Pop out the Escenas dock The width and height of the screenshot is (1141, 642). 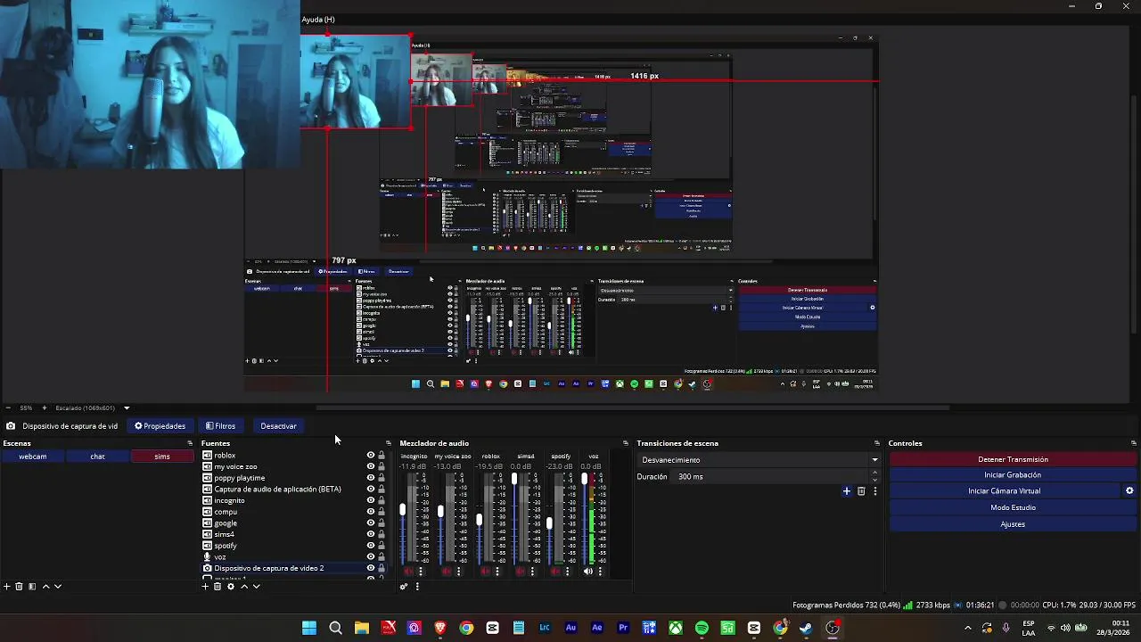190,443
